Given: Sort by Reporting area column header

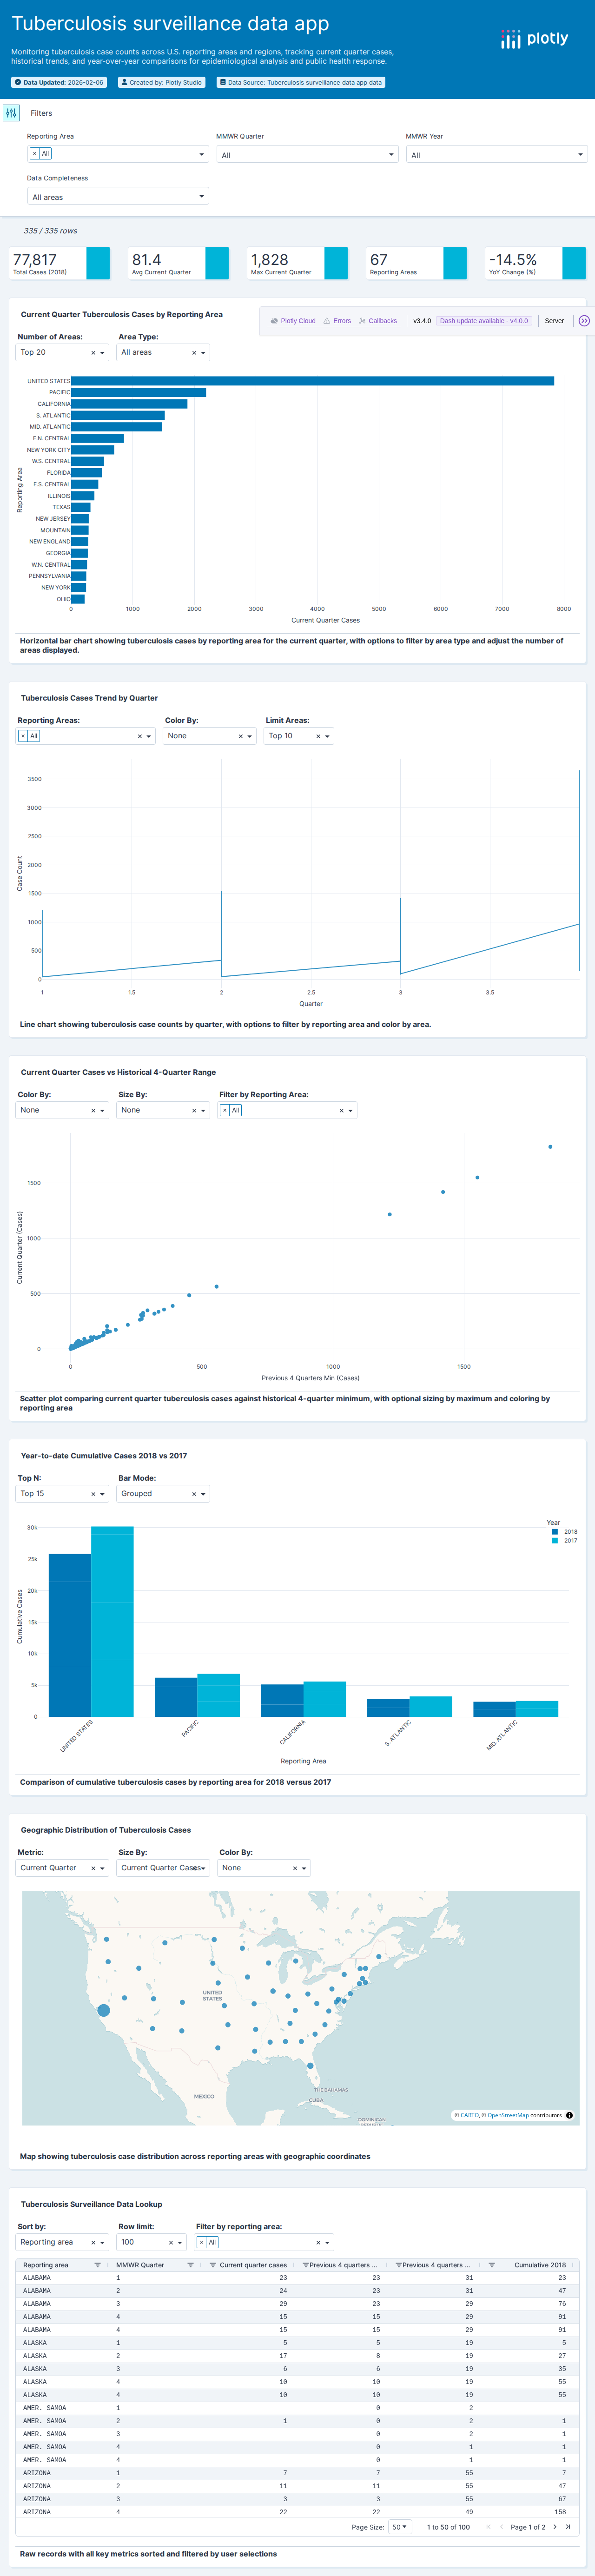Looking at the screenshot, I should 46,2265.
